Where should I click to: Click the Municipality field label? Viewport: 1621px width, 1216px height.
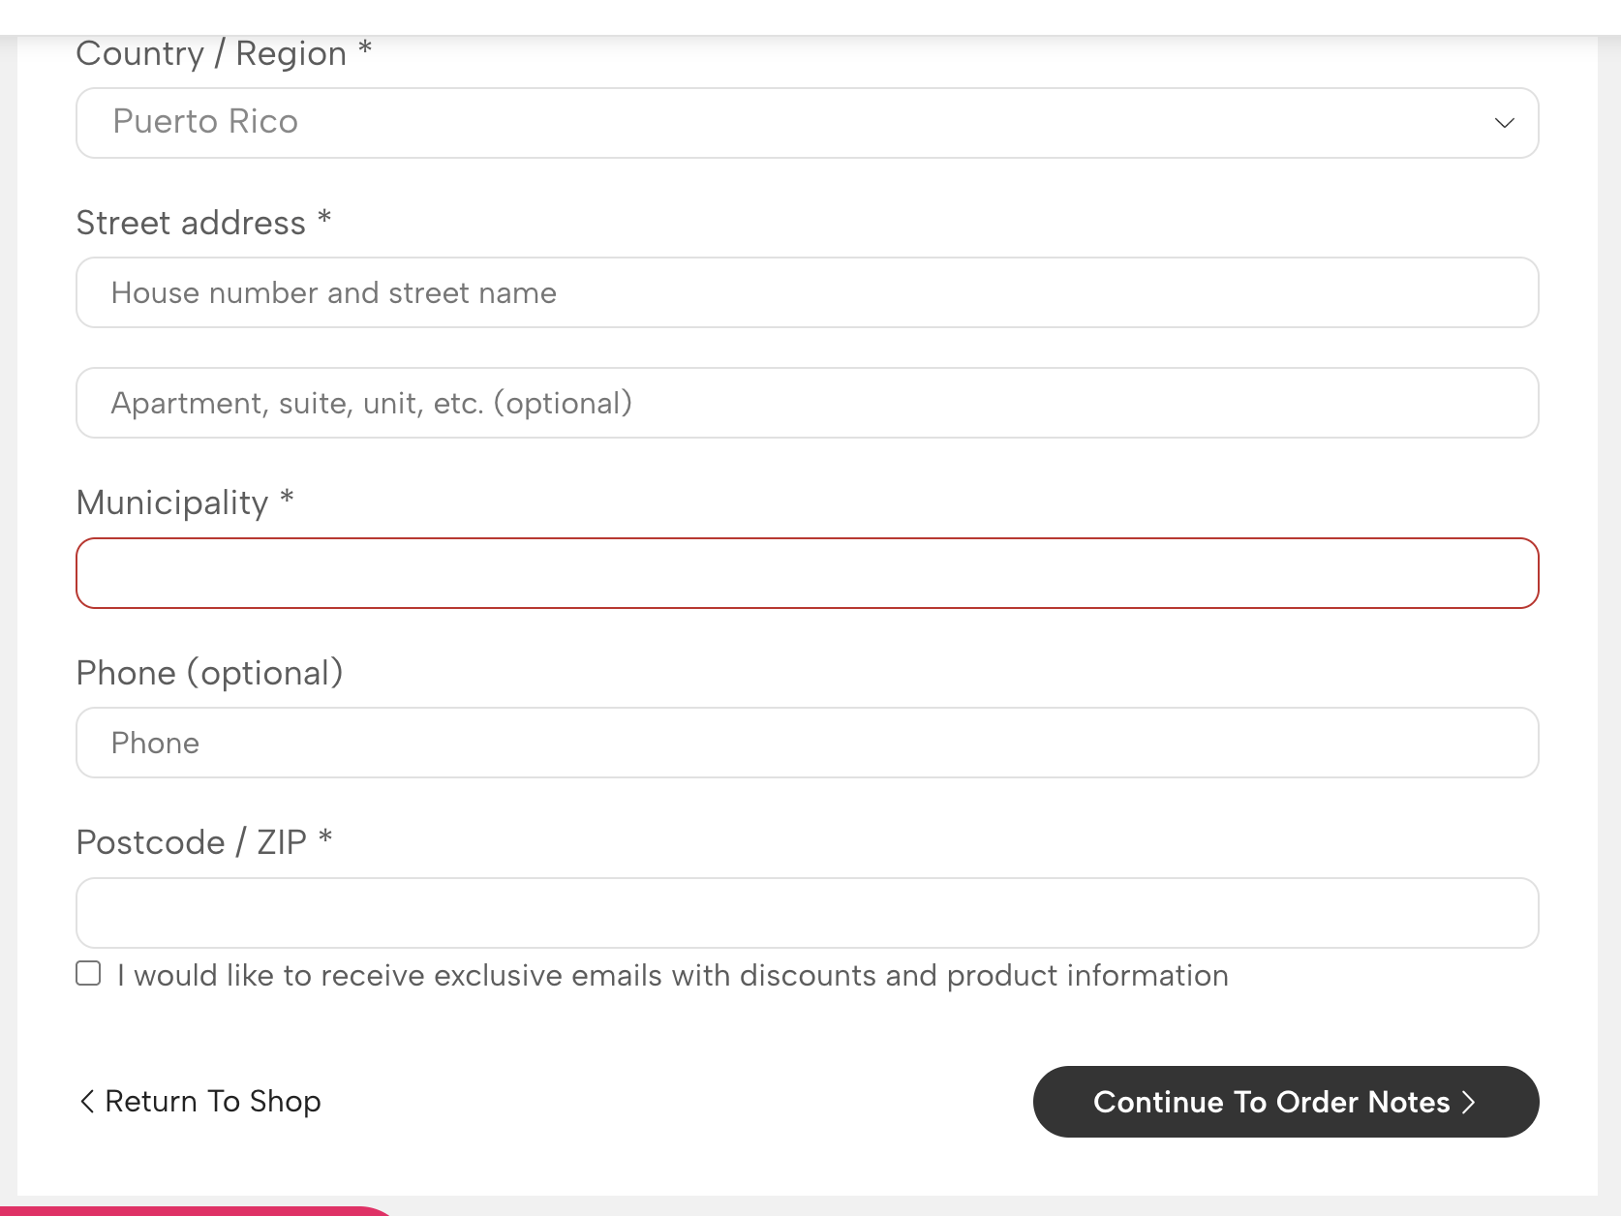(172, 503)
